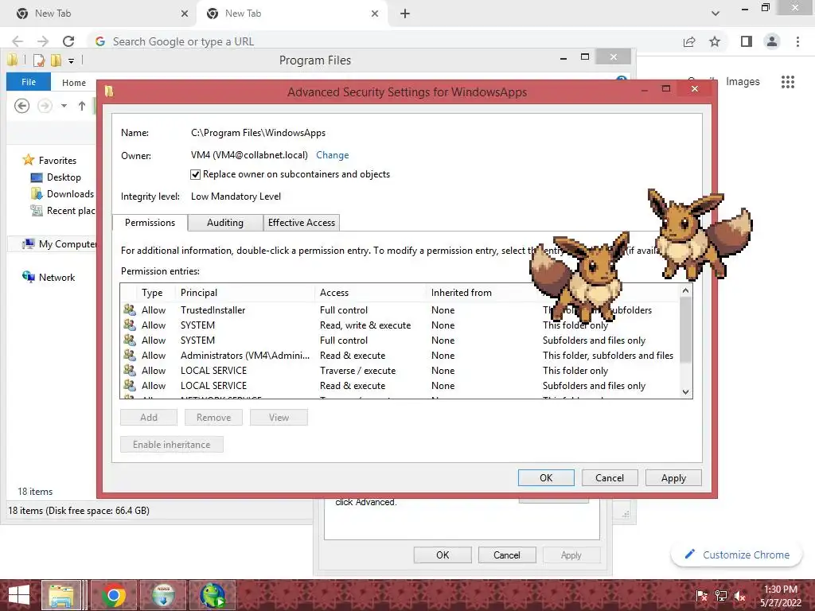
Task: Click Chrome share this page icon
Action: coord(689,41)
